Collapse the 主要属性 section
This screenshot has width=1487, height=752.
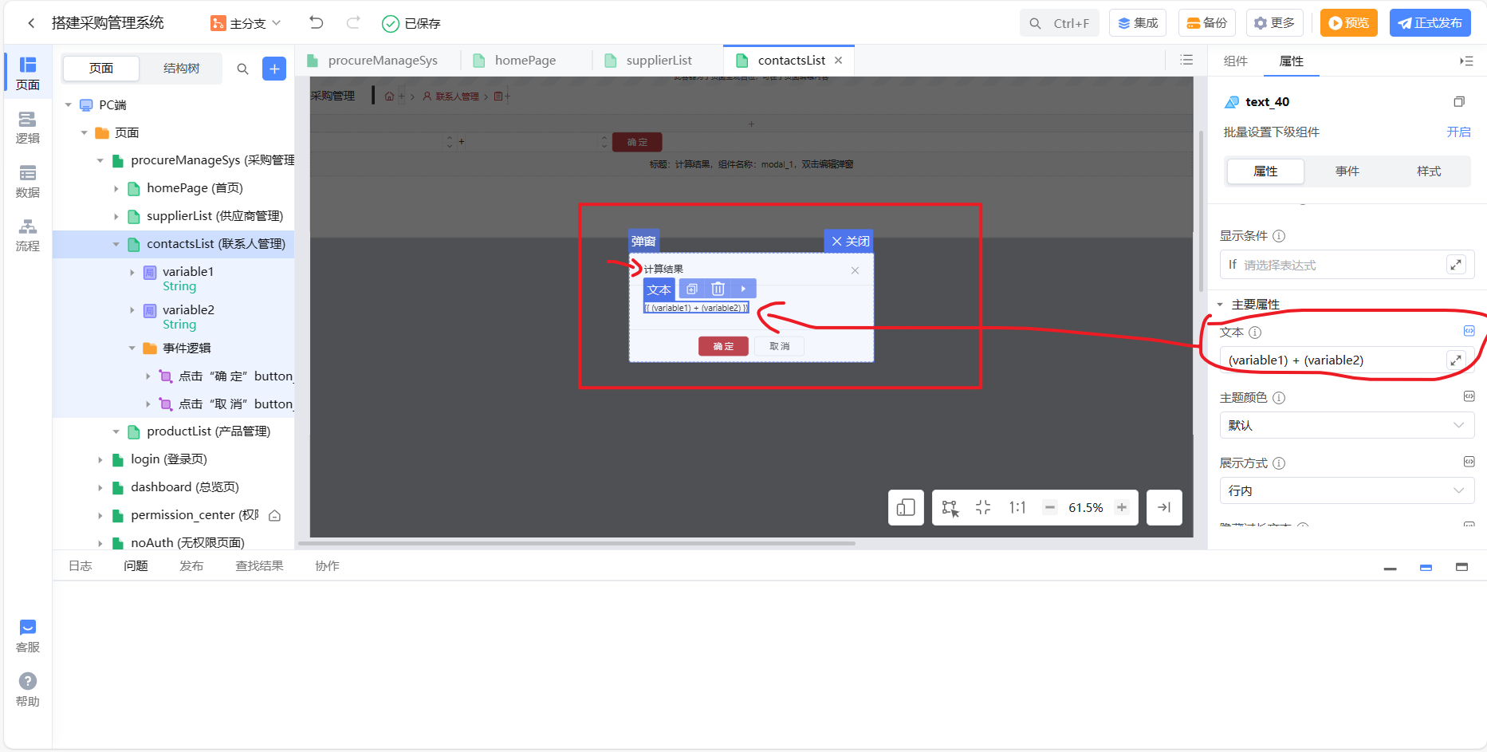click(1220, 305)
